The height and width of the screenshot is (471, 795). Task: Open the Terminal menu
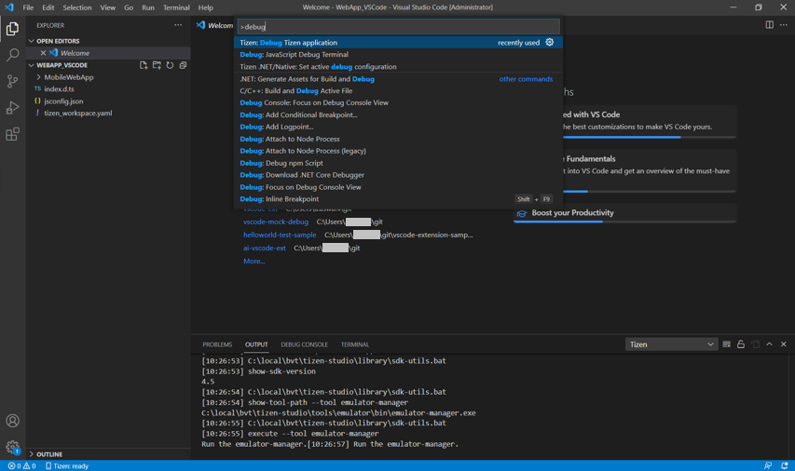(x=176, y=7)
